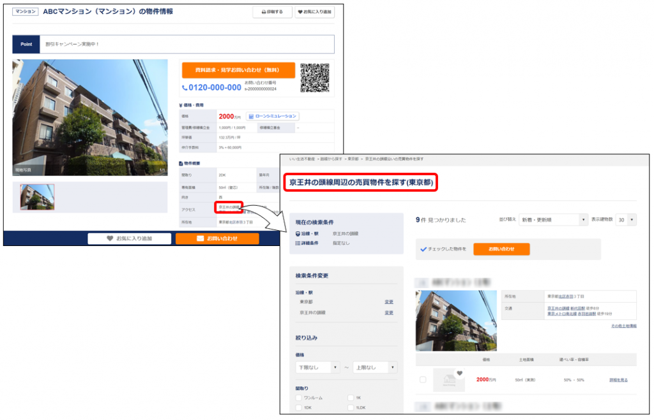Click the printer icon in 印刷する button
Image resolution: width=654 pixels, height=420 pixels.
pyautogui.click(x=264, y=12)
